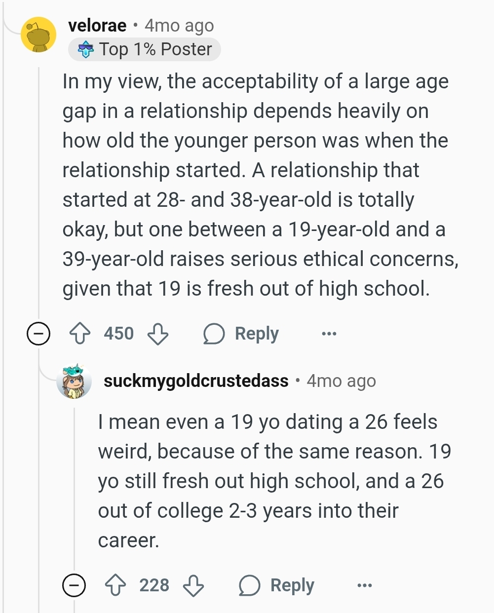Open suckmygoldcrustedass's avatar profile
This screenshot has height=613, width=494.
[74, 382]
